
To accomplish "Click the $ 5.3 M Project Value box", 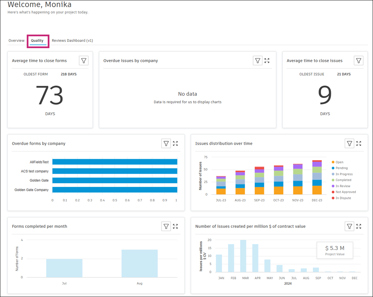I will pyautogui.click(x=335, y=250).
